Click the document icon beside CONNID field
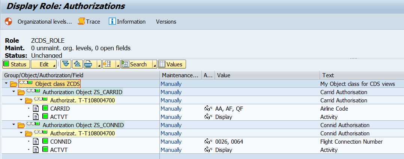This screenshot has width=404, height=159. click(36, 142)
